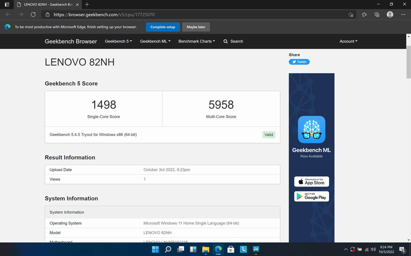Click the 5958 multi-core score
This screenshot has width=411, height=256.
click(x=221, y=104)
